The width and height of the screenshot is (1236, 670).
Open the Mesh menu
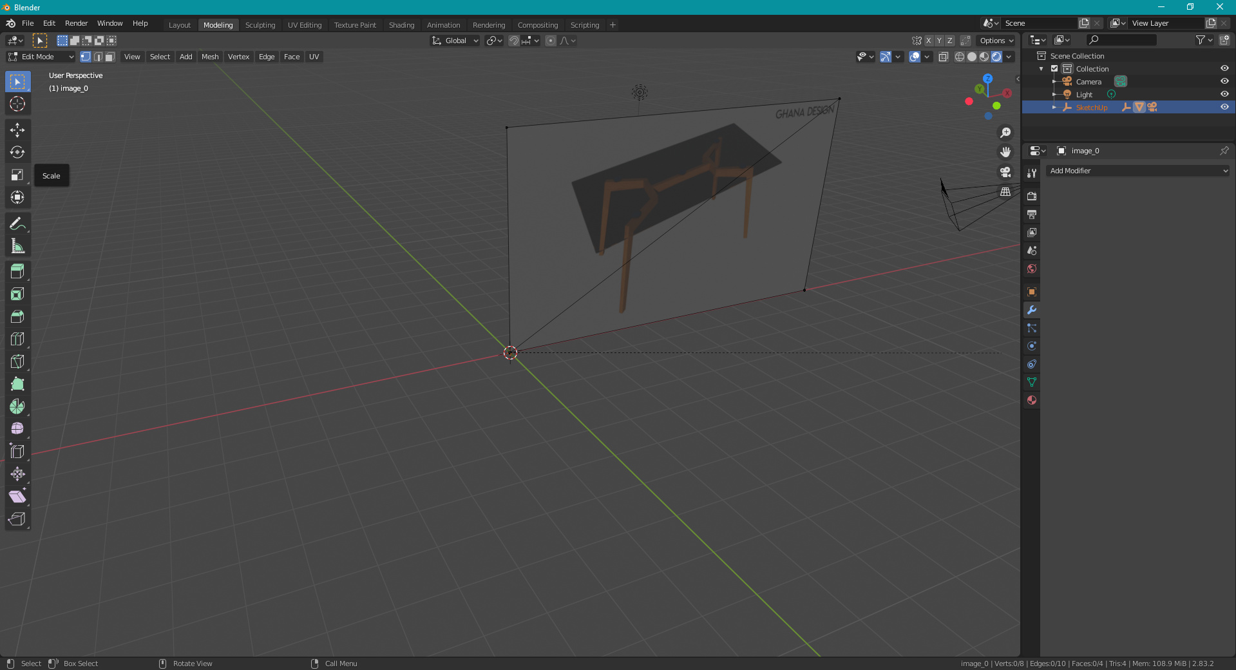click(210, 57)
